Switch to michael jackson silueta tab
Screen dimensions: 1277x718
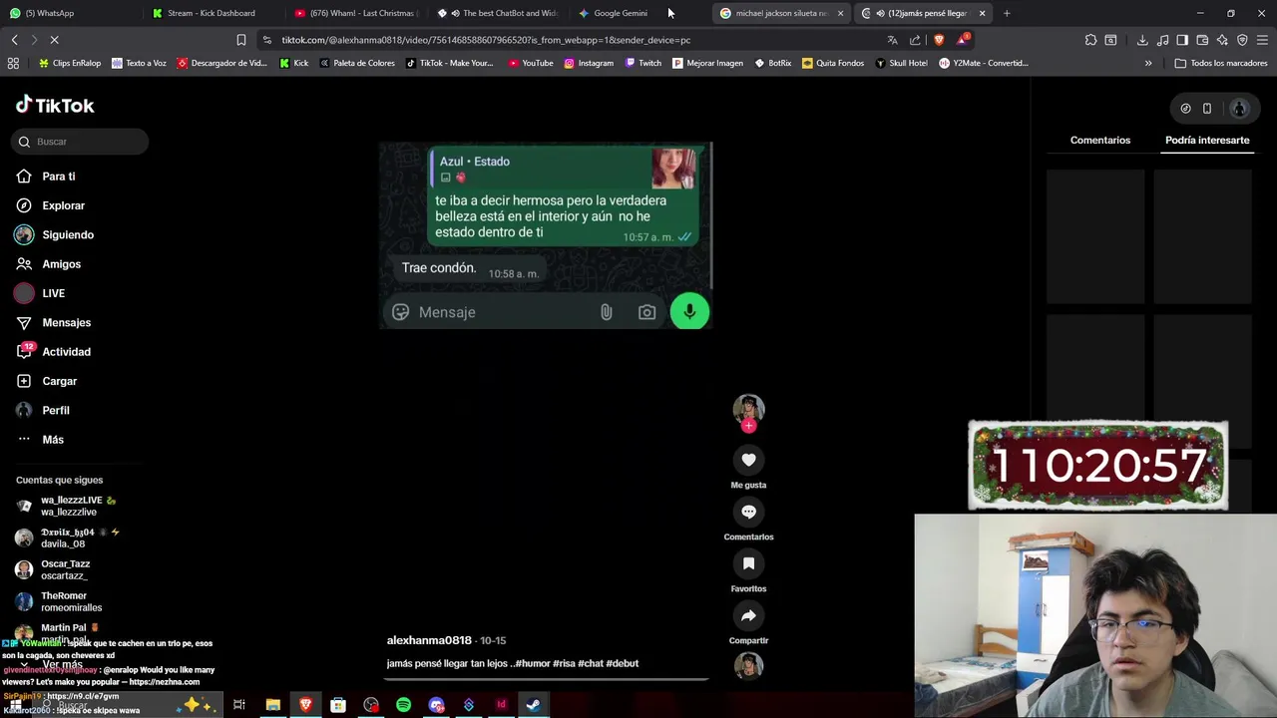(782, 13)
